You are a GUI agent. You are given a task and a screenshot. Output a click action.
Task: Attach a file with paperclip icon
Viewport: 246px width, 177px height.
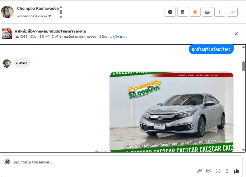[199, 171]
